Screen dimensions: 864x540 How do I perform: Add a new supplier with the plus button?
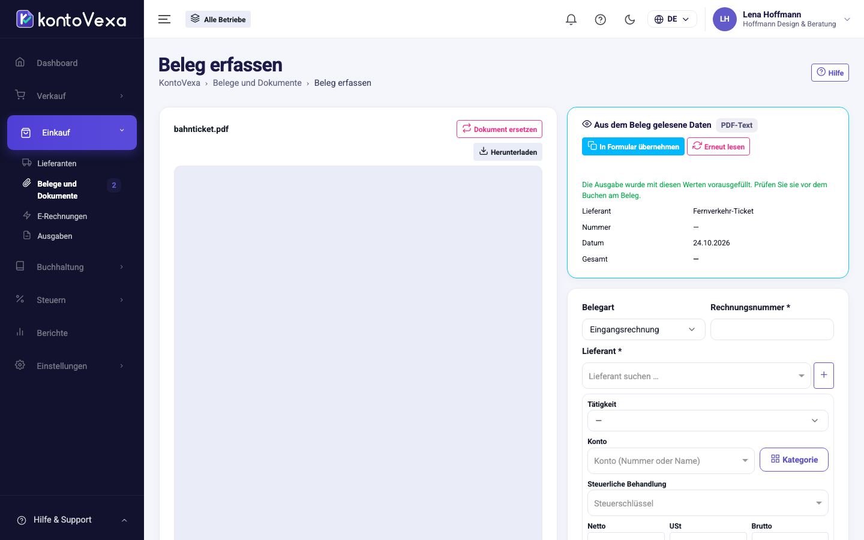pos(824,375)
